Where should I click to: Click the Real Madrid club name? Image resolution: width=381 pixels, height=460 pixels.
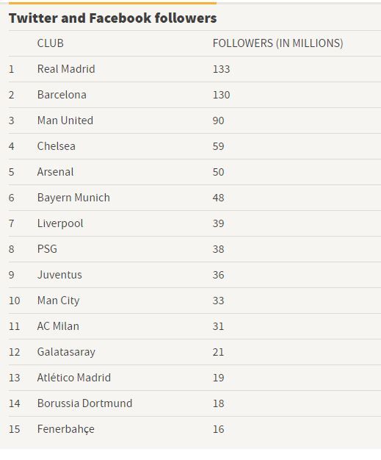point(66,69)
